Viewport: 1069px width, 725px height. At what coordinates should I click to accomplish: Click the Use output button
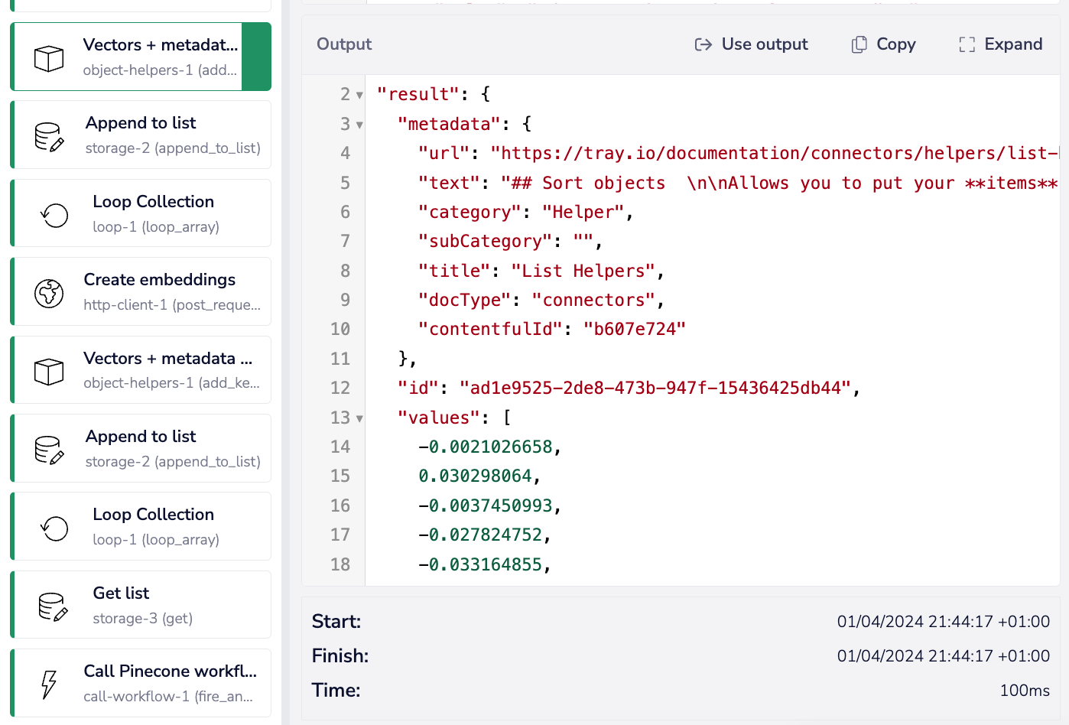751,44
